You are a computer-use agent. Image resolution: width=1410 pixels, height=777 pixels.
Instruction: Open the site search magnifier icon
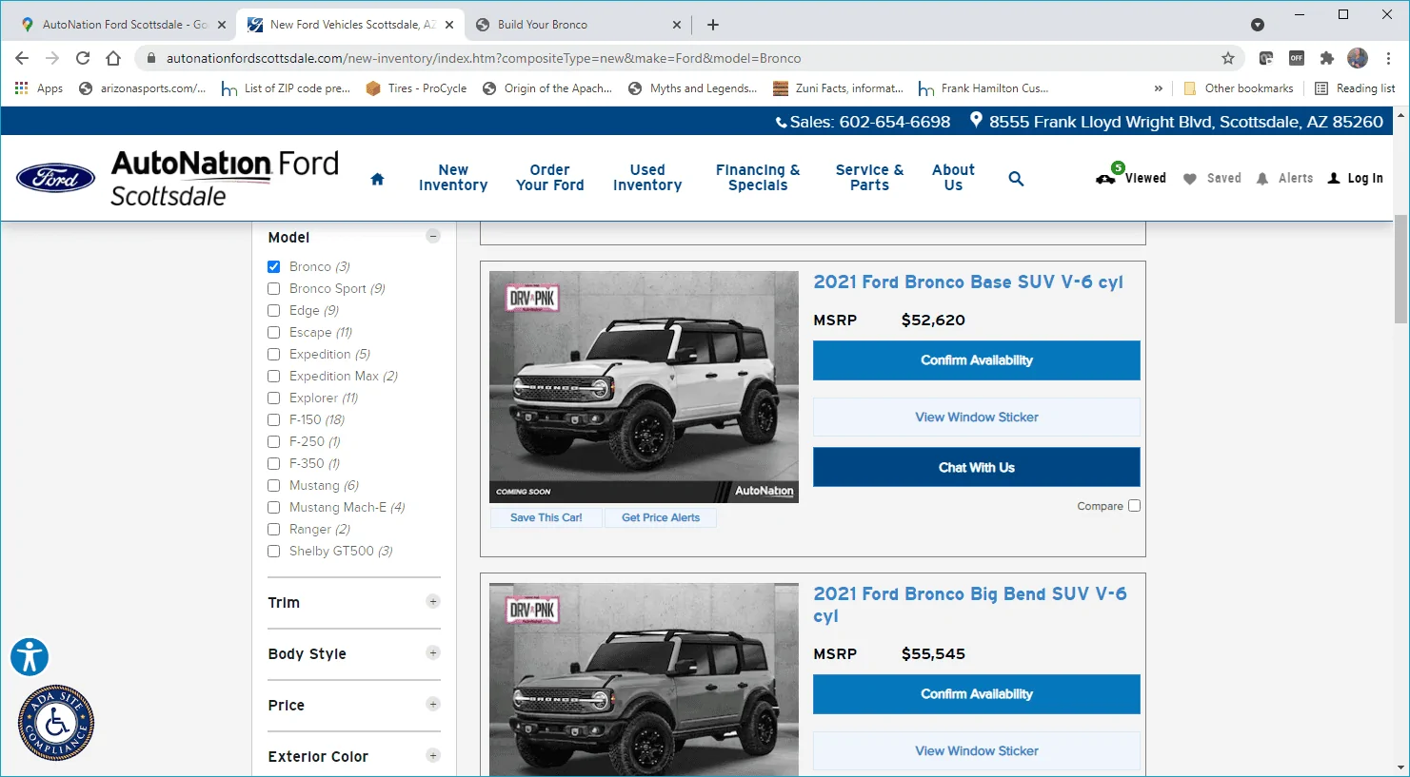(x=1016, y=178)
